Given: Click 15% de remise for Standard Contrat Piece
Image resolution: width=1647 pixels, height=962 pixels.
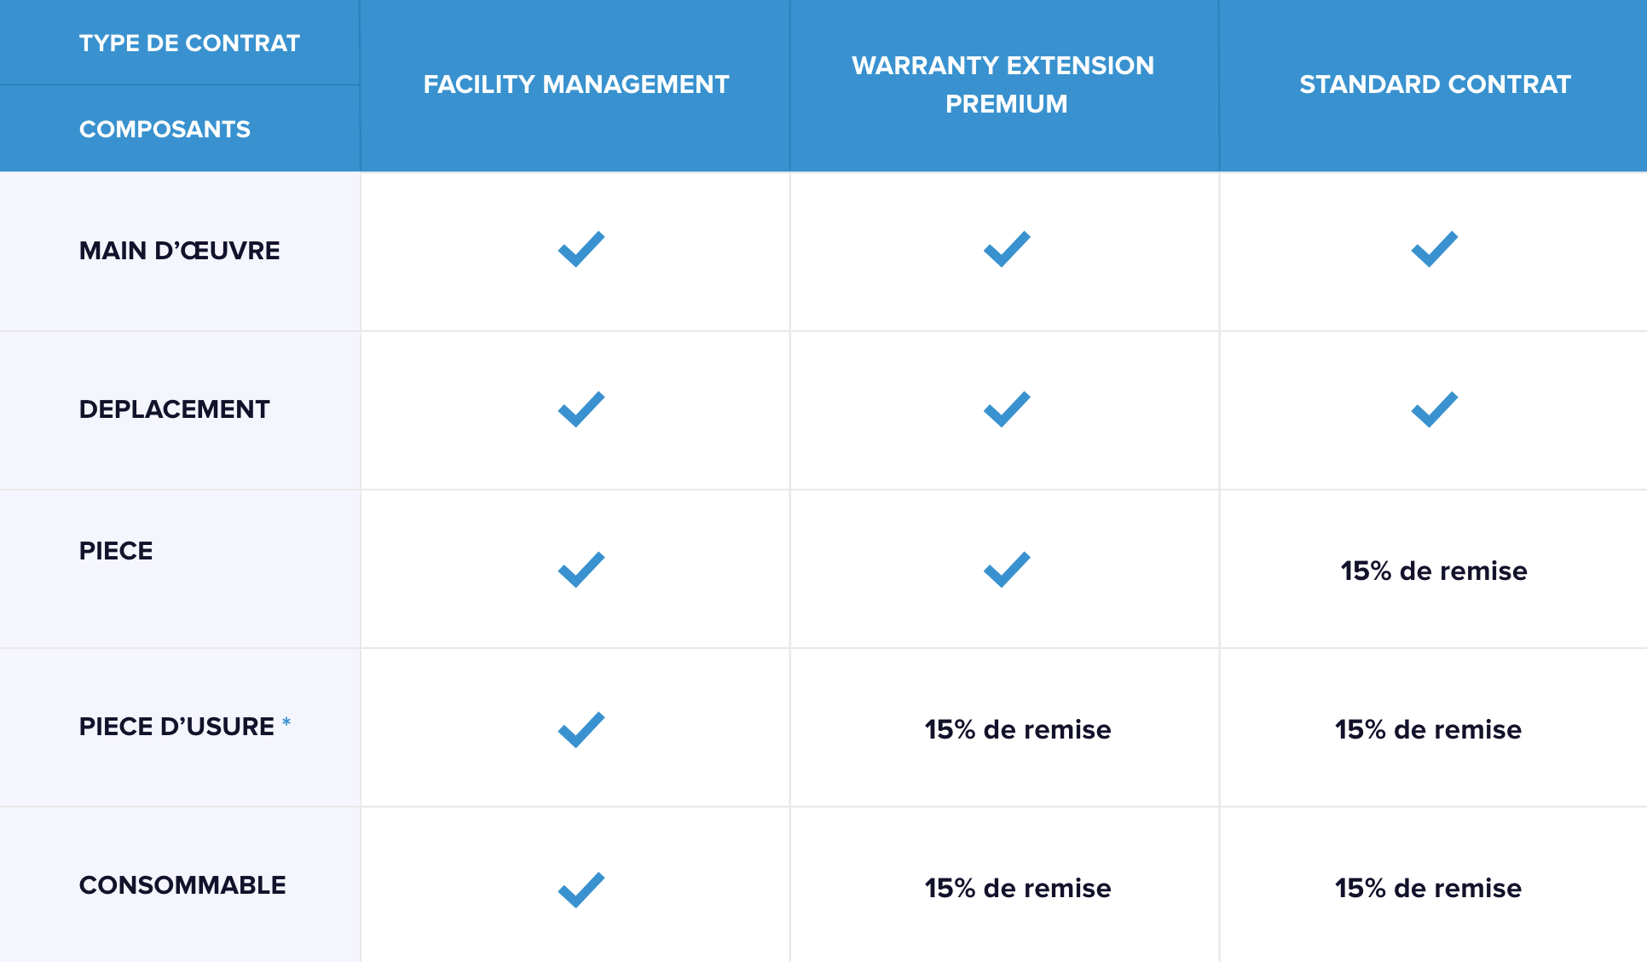Looking at the screenshot, I should pyautogui.click(x=1434, y=571).
